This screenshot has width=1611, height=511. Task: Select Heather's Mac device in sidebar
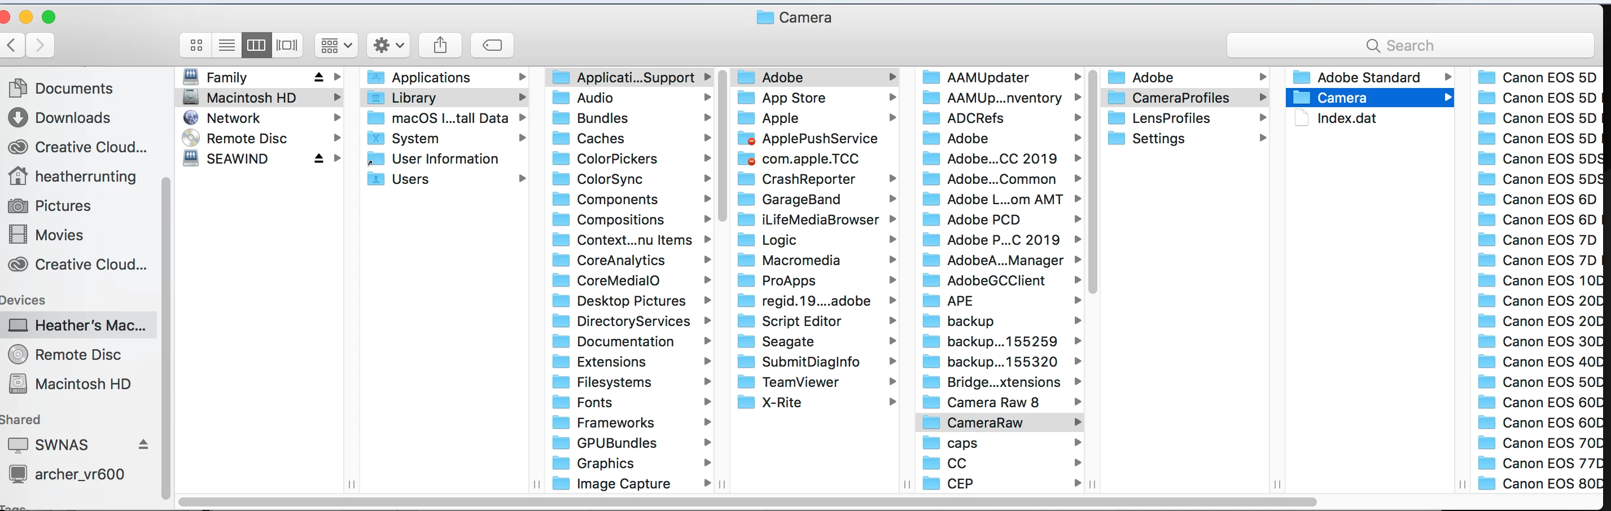(79, 325)
